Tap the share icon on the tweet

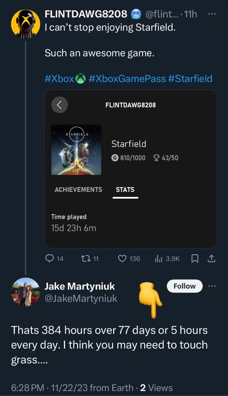coord(211,258)
